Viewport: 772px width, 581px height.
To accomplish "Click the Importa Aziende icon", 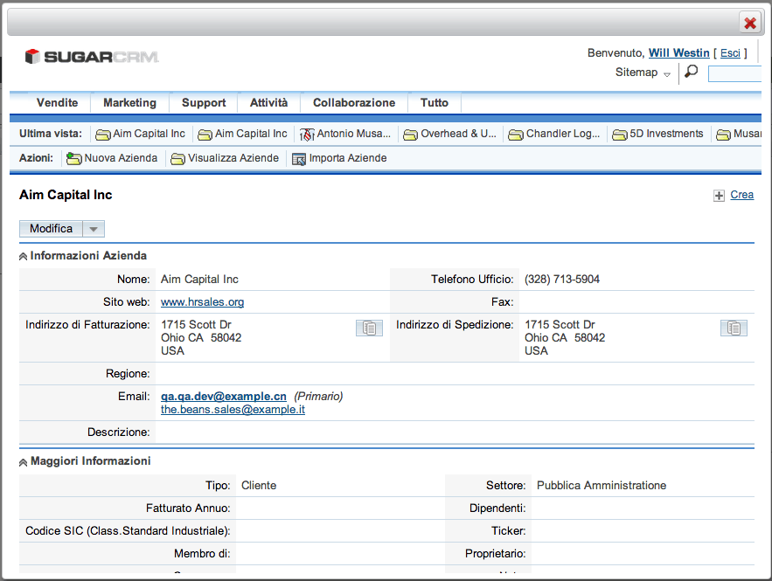I will (299, 159).
